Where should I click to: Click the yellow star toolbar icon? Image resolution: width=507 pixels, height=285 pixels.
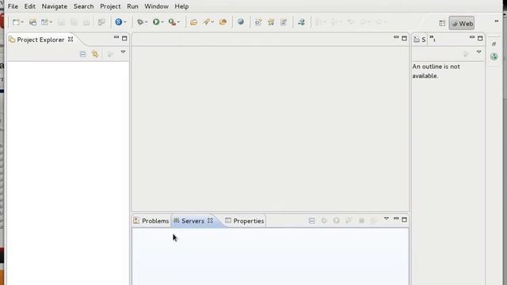(271, 22)
